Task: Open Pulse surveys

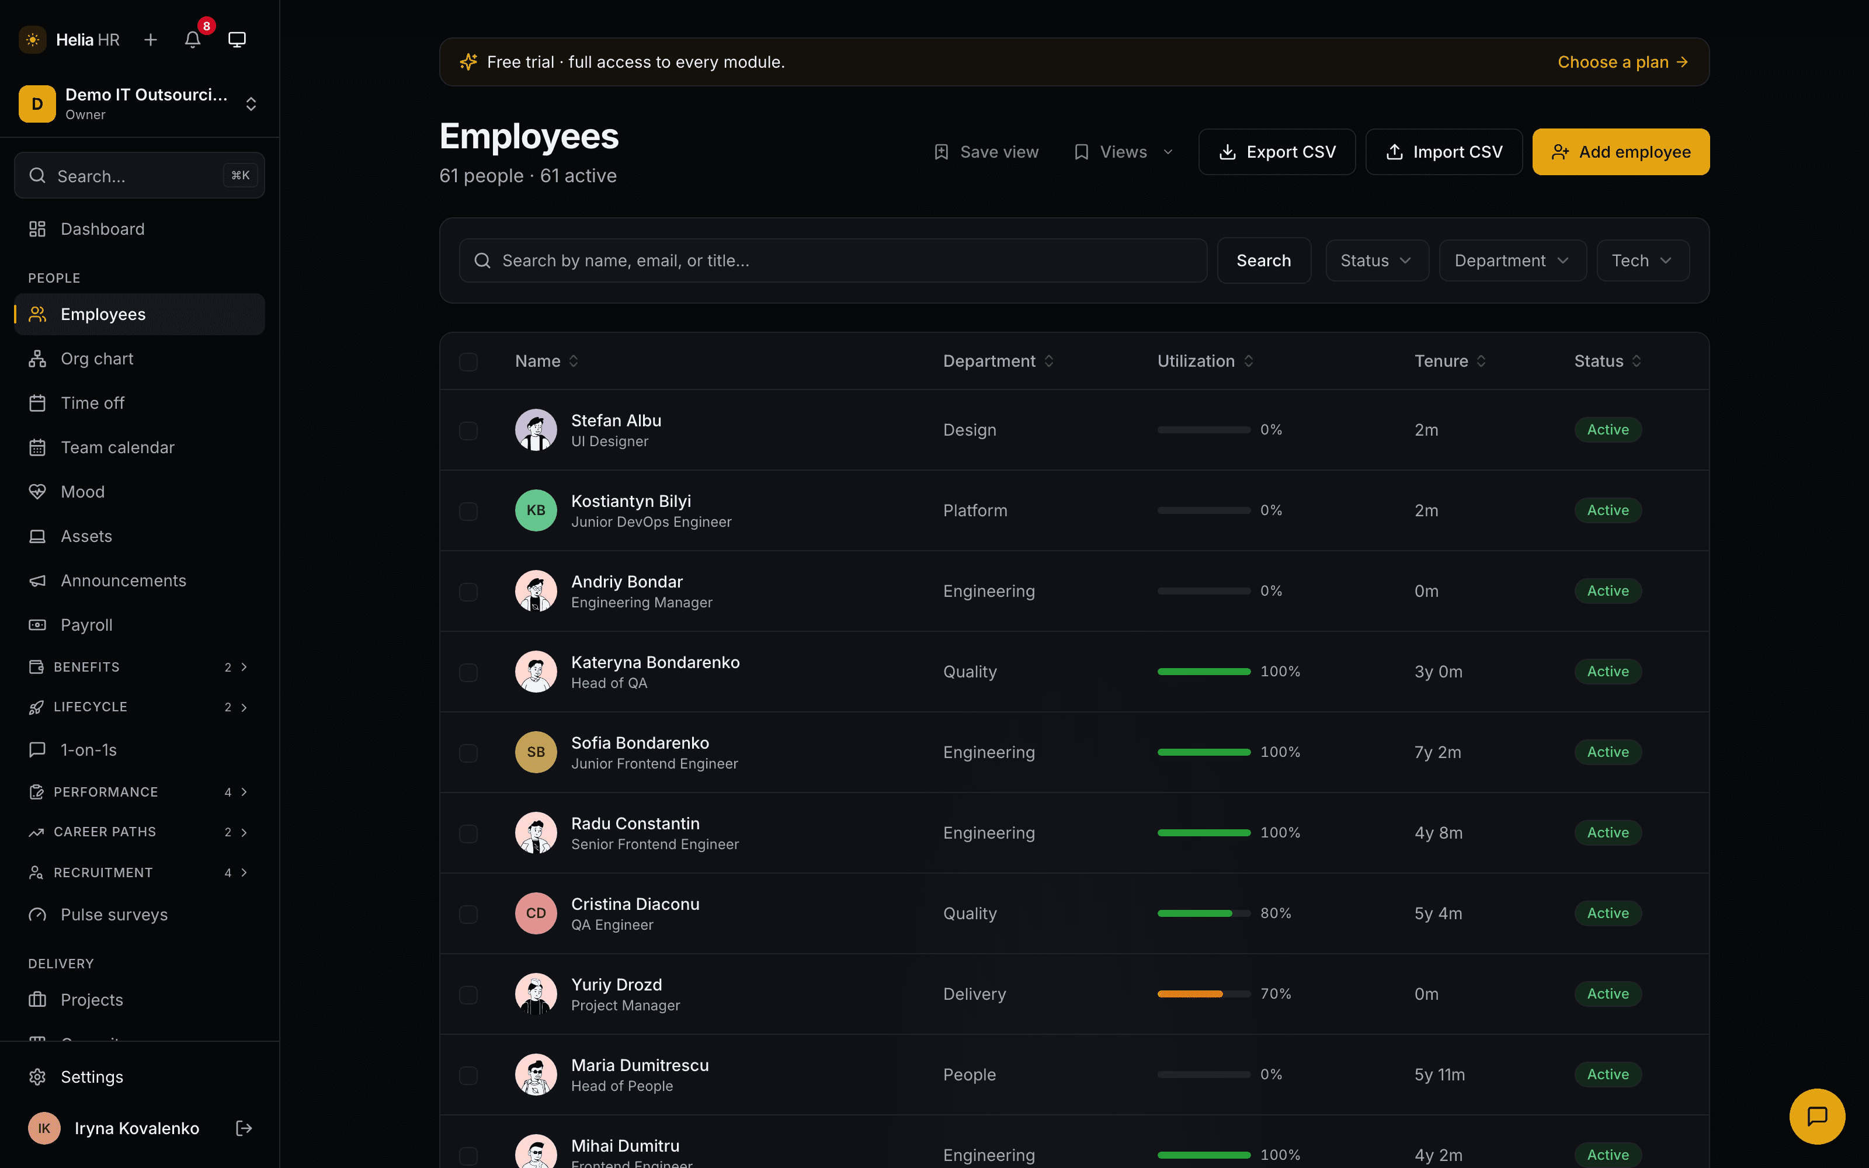Action: tap(140, 915)
